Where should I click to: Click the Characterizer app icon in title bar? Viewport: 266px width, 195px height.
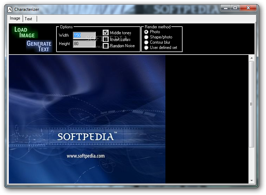[10, 9]
